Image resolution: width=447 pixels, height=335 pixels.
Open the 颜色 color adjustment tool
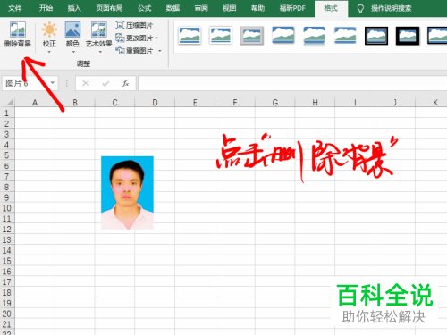click(x=72, y=34)
